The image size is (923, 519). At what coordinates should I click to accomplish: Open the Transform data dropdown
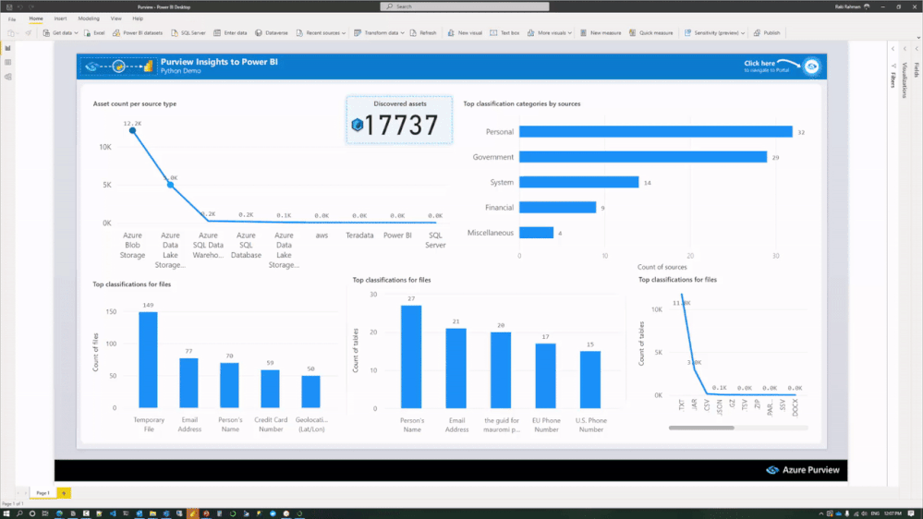379,33
